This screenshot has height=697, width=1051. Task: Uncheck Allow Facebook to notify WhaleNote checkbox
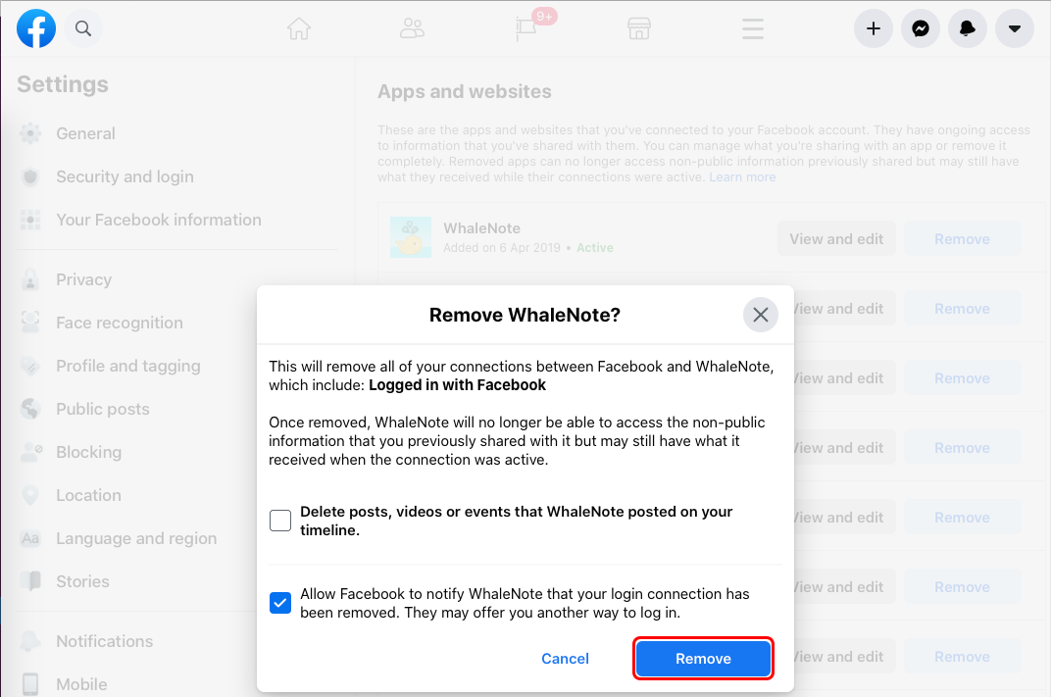click(280, 603)
